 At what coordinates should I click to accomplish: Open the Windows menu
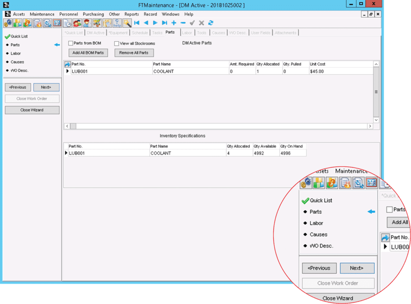pos(170,14)
